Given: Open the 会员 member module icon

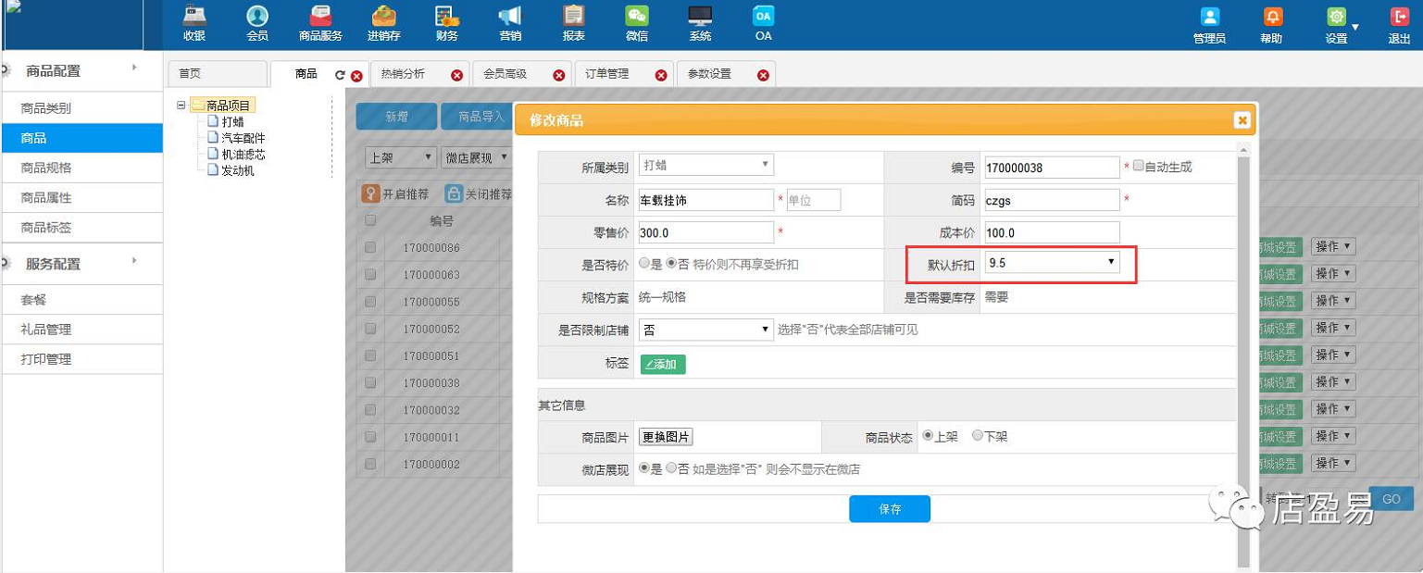Looking at the screenshot, I should click(x=257, y=17).
